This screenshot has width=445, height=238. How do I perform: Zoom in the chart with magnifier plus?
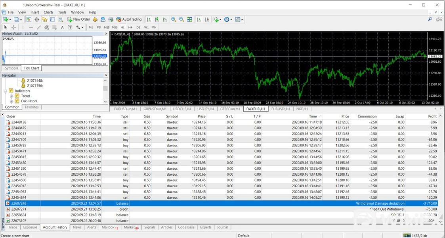(174, 19)
